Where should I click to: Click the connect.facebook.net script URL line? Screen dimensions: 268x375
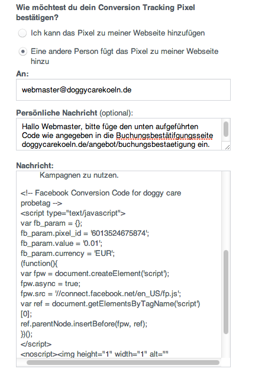(101, 294)
